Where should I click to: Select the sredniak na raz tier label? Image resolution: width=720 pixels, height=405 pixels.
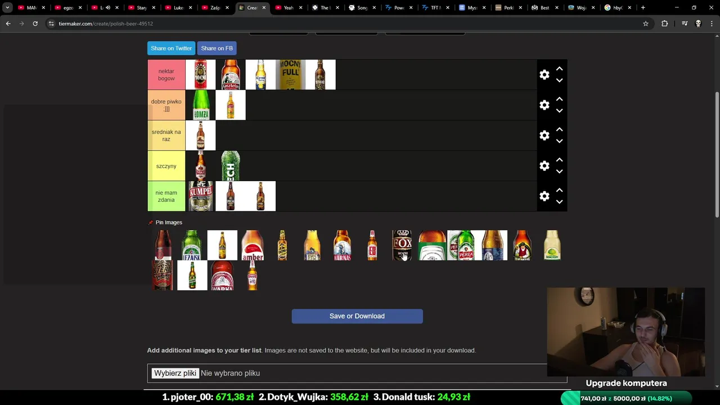pyautogui.click(x=166, y=136)
